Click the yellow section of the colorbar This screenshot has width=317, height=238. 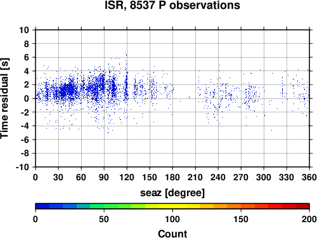[x=172, y=206]
